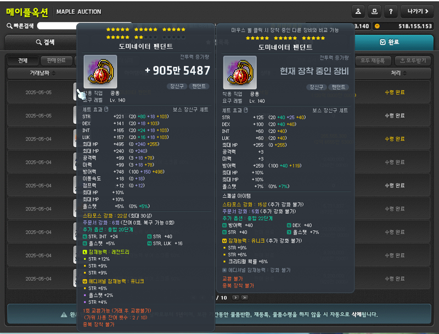Viewport: 439px width, 334px height.
Task: Click the set effect lock icon
Action: [x=106, y=109]
